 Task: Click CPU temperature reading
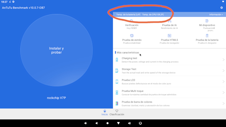tap(153, 15)
